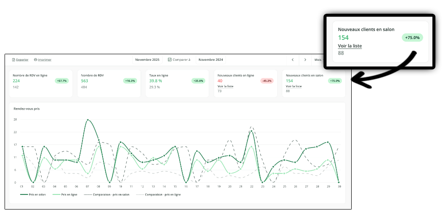Open the Mois period dropdown
The width and height of the screenshot is (448, 215).
pos(318,59)
